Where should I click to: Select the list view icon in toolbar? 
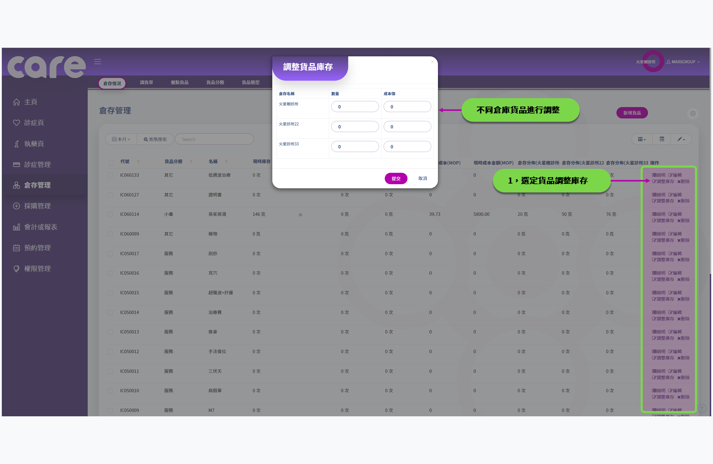pyautogui.click(x=661, y=139)
